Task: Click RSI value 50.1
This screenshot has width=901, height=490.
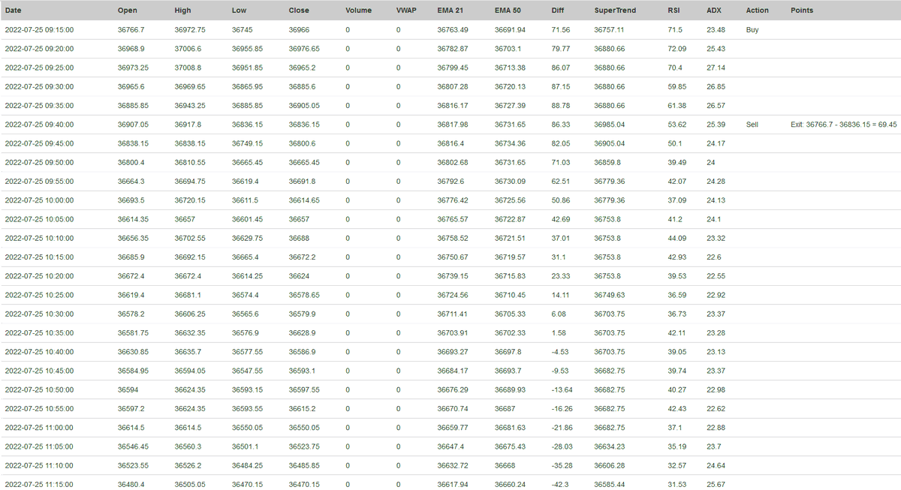Action: click(674, 143)
